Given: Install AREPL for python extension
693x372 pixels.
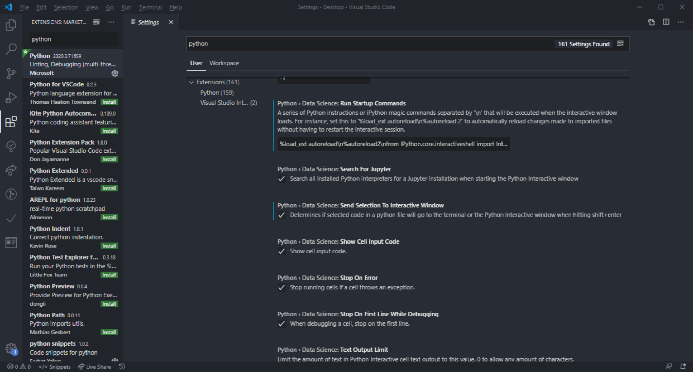Looking at the screenshot, I should [x=109, y=218].
